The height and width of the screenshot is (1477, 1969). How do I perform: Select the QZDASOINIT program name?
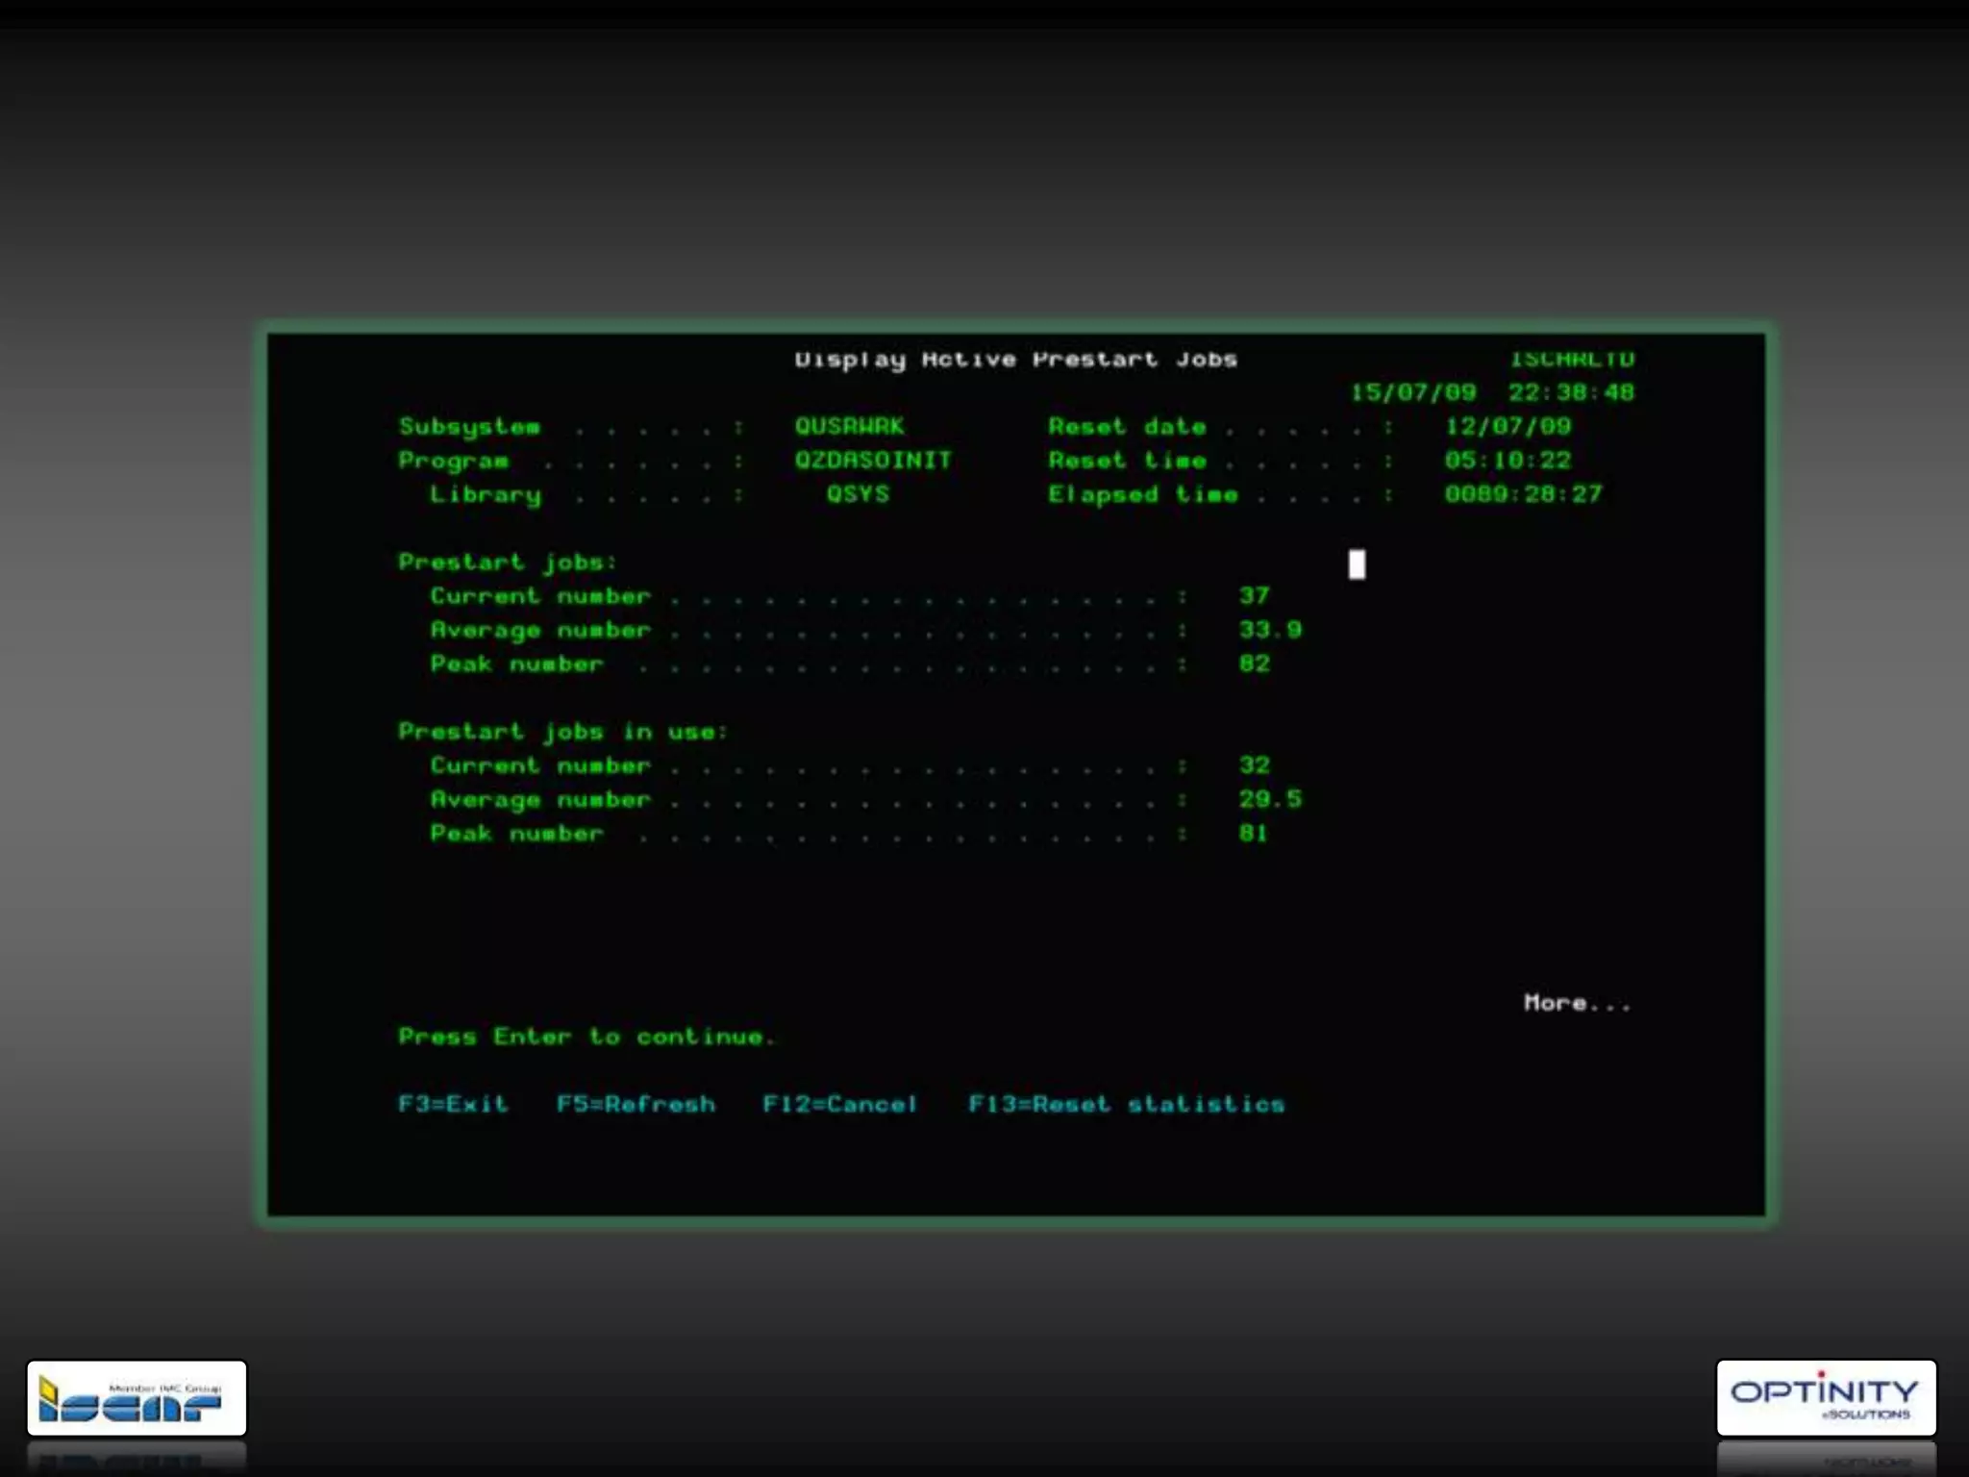tap(872, 460)
